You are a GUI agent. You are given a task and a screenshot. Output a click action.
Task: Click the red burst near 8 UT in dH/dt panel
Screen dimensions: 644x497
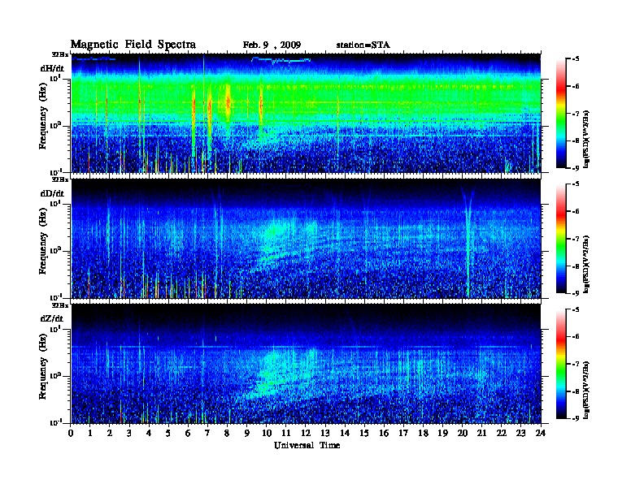click(x=228, y=102)
